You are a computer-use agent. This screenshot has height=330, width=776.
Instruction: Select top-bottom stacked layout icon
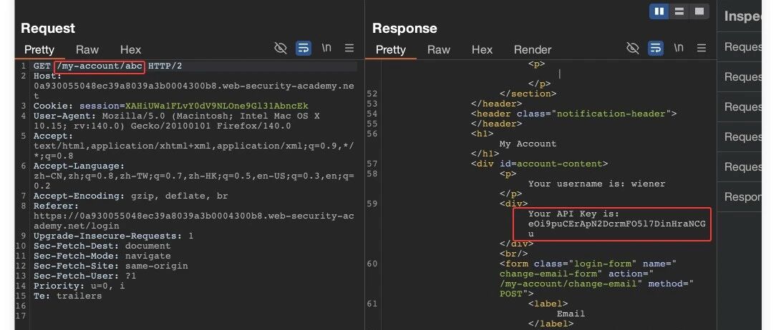pyautogui.click(x=679, y=11)
